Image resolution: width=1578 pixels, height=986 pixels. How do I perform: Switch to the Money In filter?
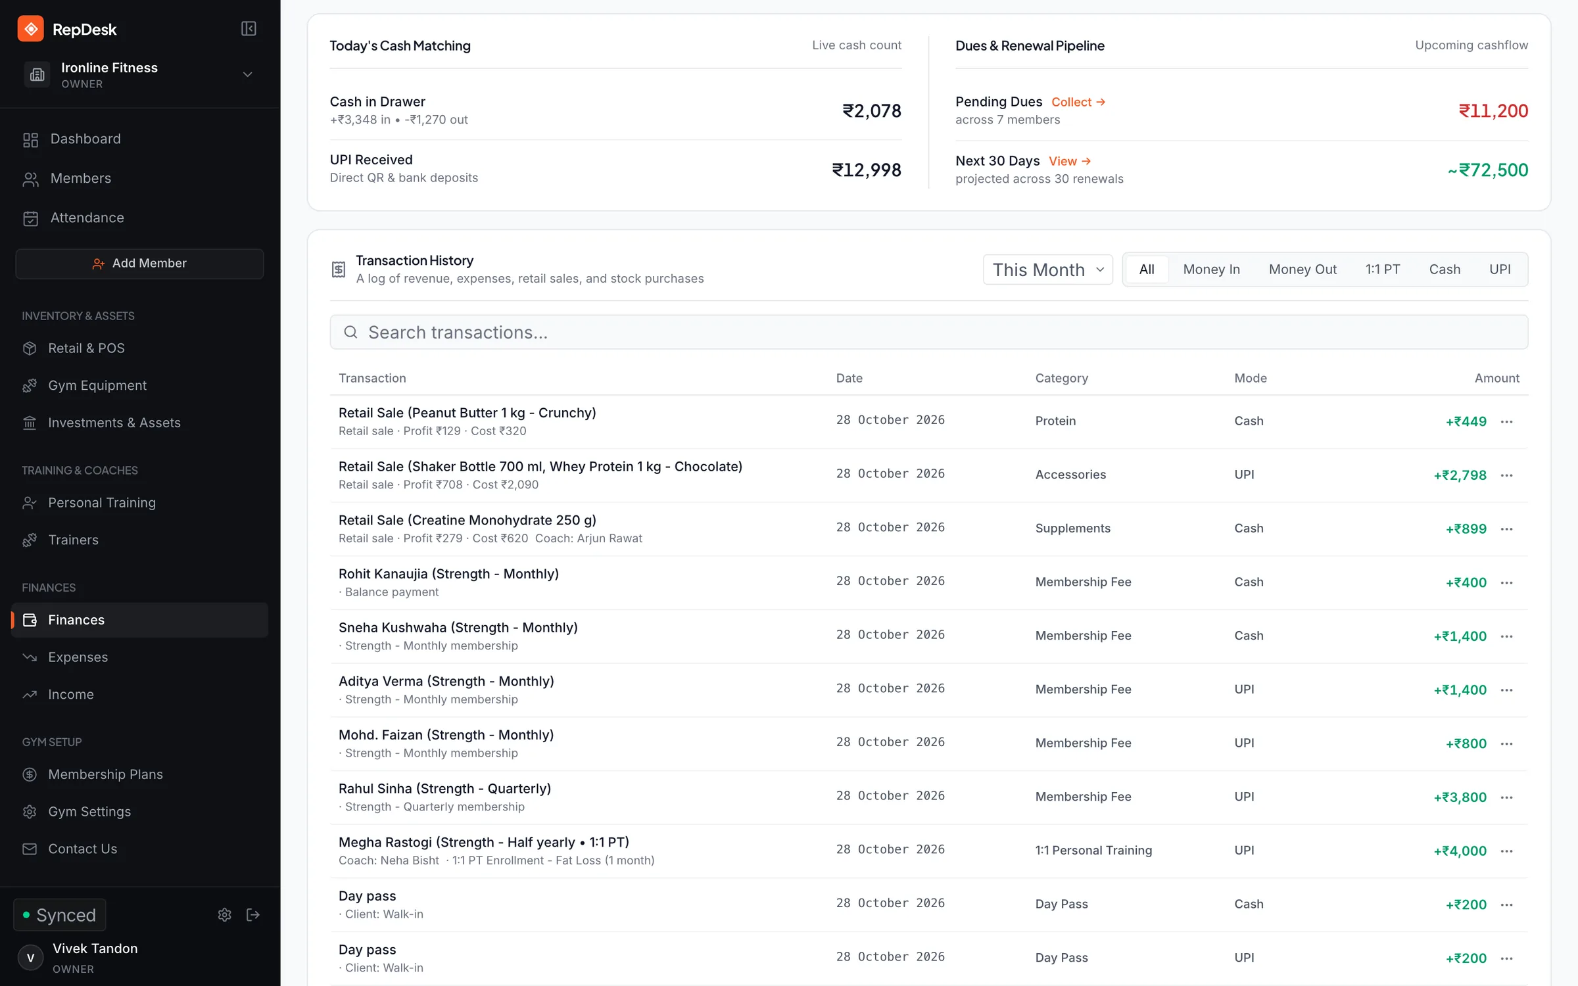click(1211, 270)
